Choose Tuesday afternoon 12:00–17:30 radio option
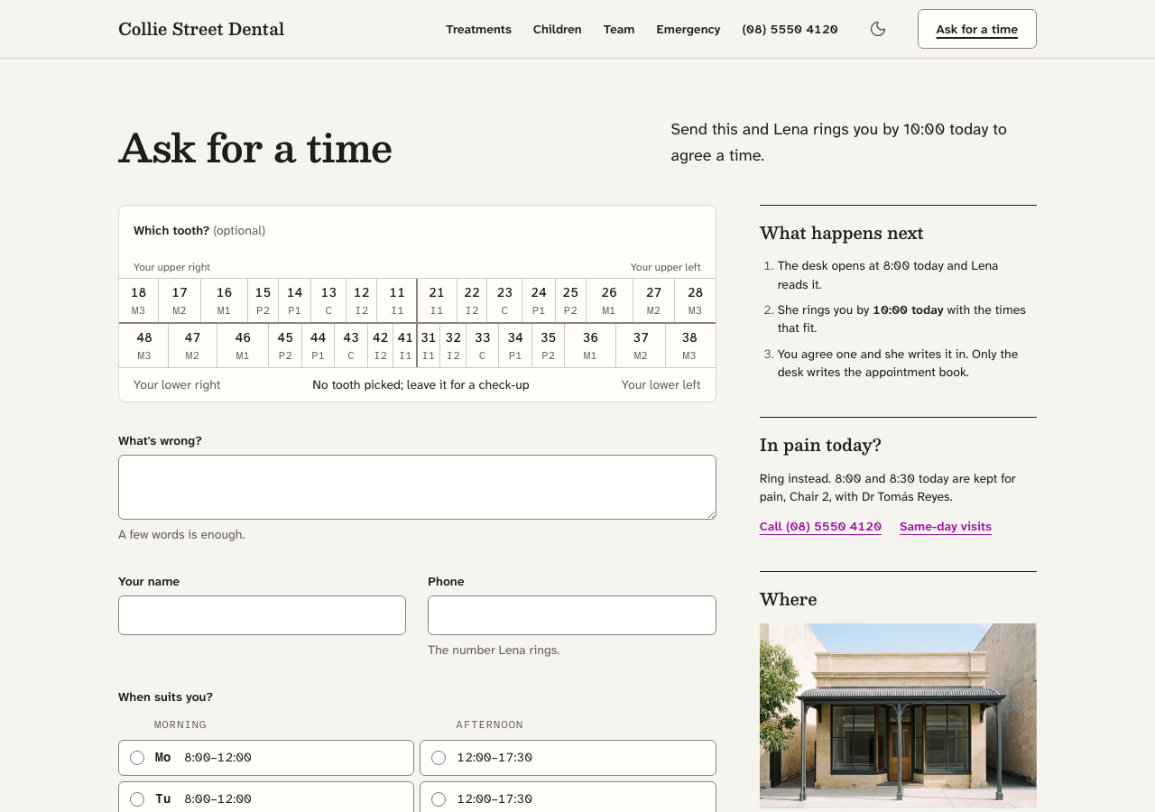Image resolution: width=1155 pixels, height=812 pixels. coord(568,798)
